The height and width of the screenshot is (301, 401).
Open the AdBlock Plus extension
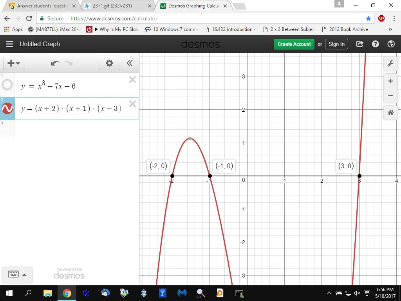point(381,18)
